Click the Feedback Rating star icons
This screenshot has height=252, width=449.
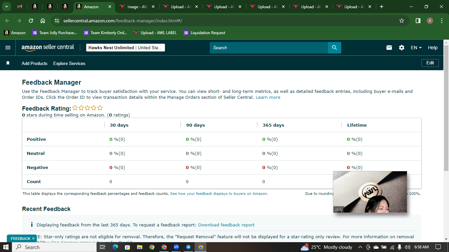(87, 108)
